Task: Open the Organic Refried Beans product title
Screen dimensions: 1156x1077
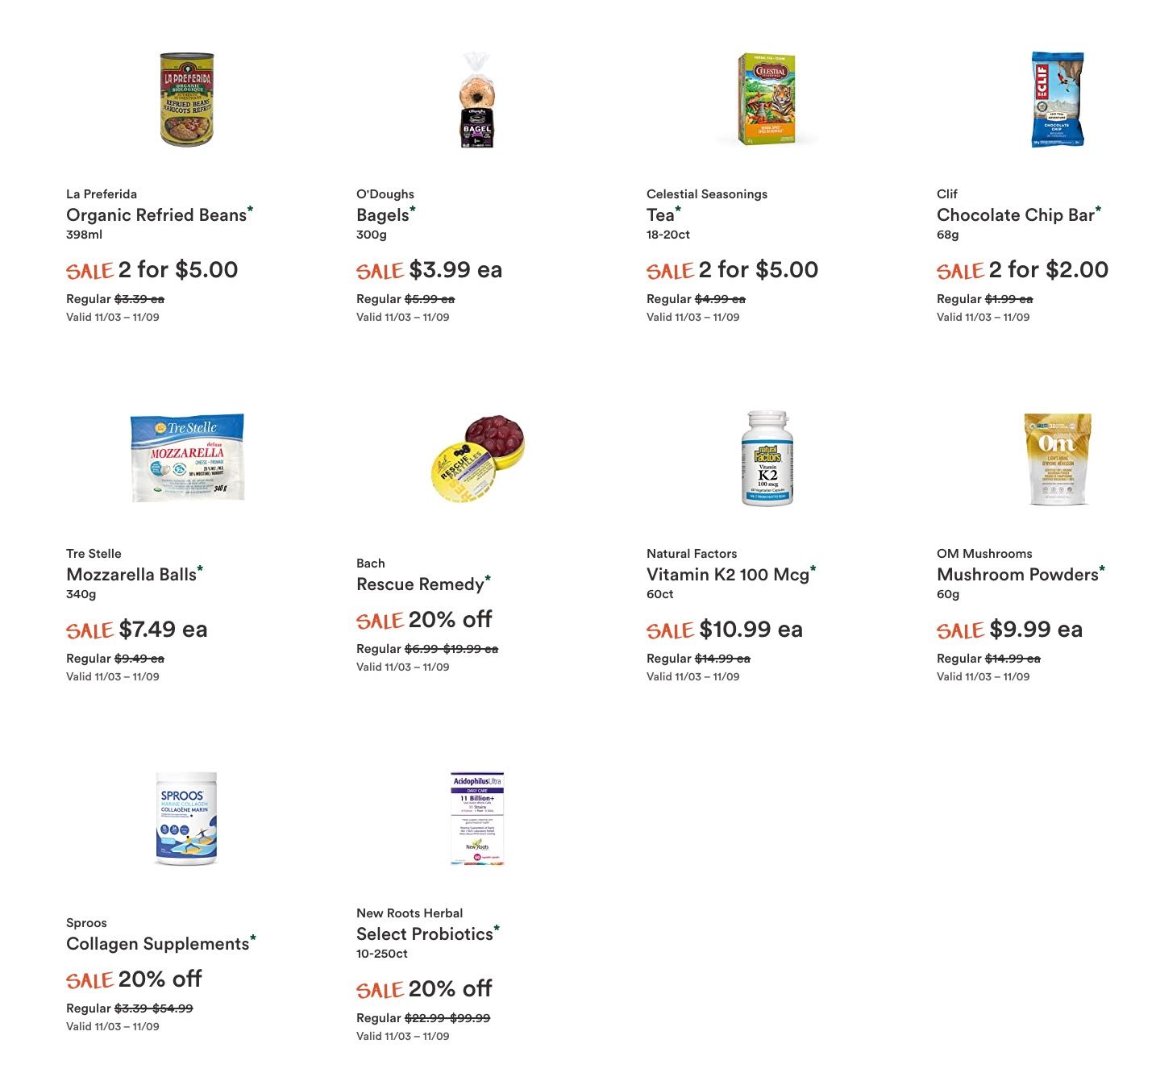Action: [x=156, y=215]
